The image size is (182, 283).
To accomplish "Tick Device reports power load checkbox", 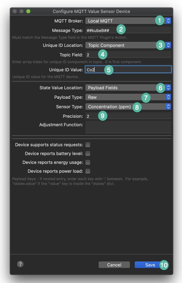I will pos(88,171).
